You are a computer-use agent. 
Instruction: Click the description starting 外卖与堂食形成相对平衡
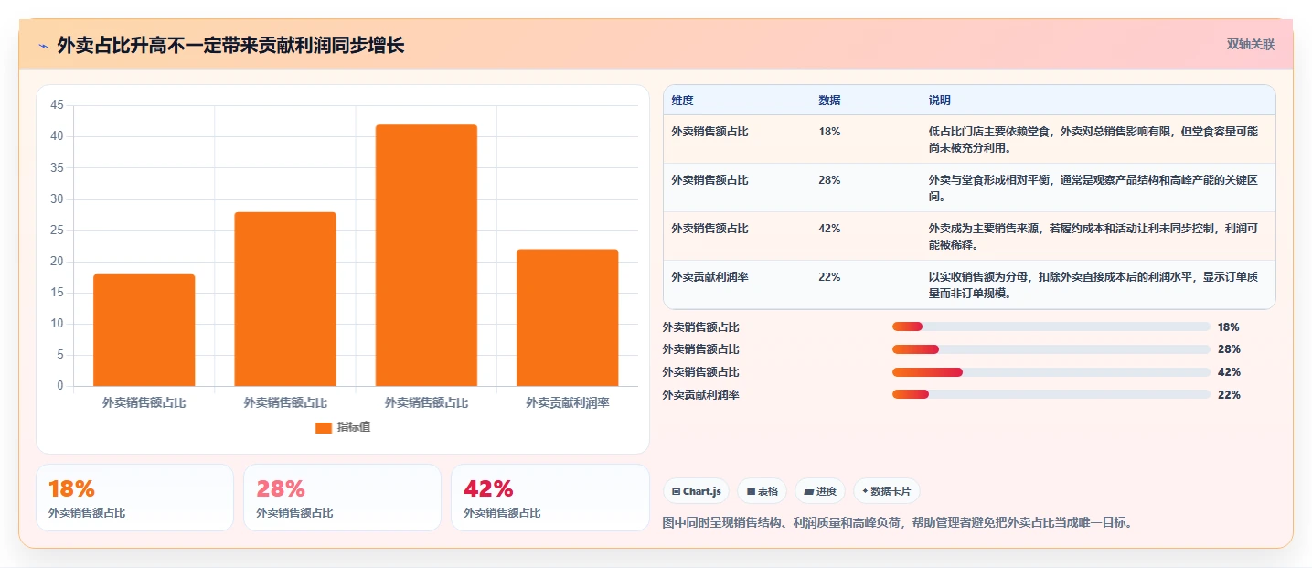[1093, 188]
